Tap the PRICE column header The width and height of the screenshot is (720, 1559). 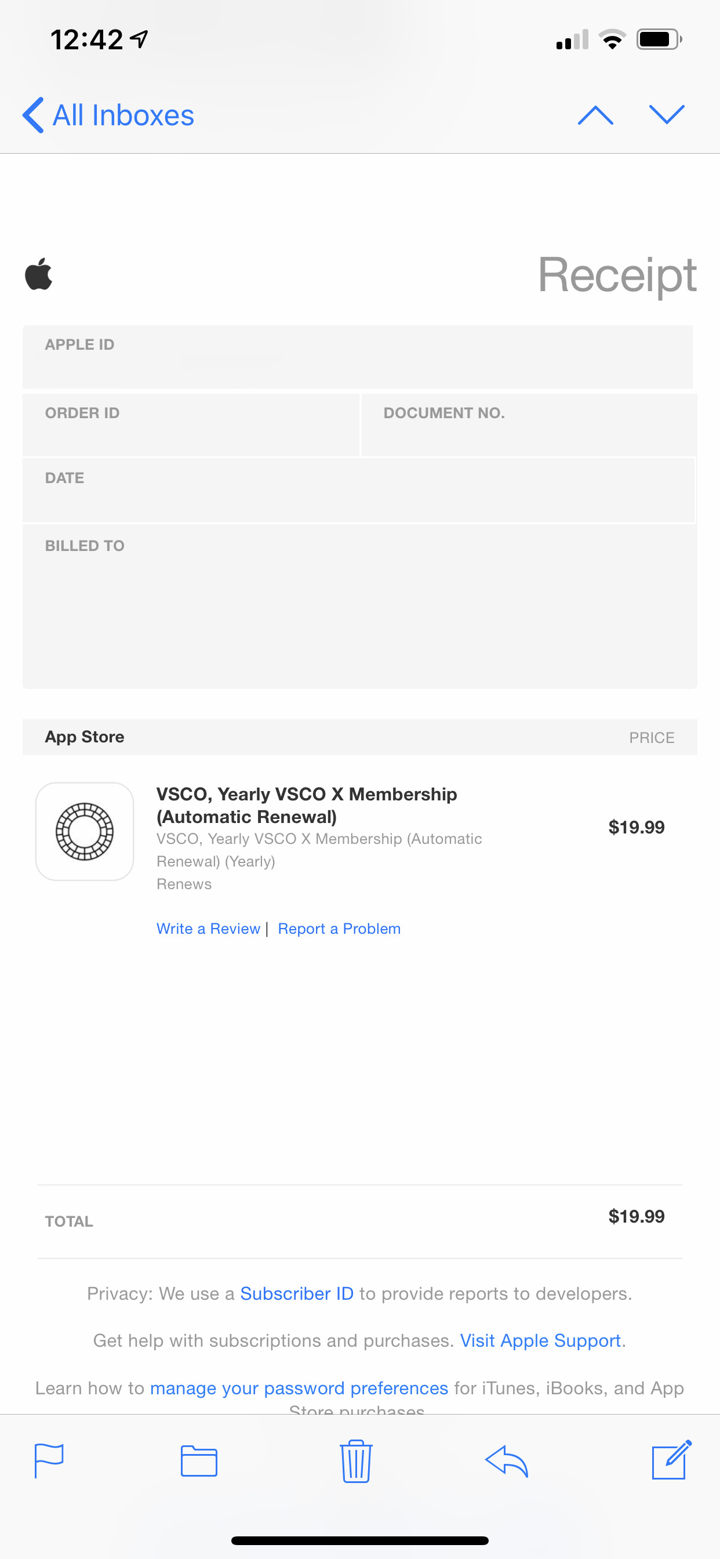pos(652,737)
